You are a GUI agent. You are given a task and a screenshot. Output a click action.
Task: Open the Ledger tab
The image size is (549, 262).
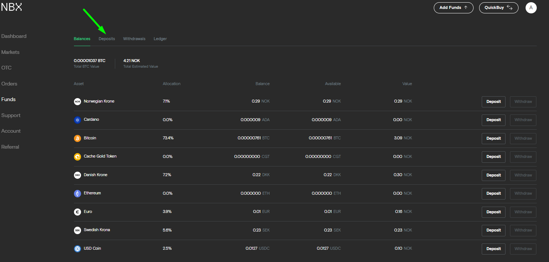(x=160, y=39)
